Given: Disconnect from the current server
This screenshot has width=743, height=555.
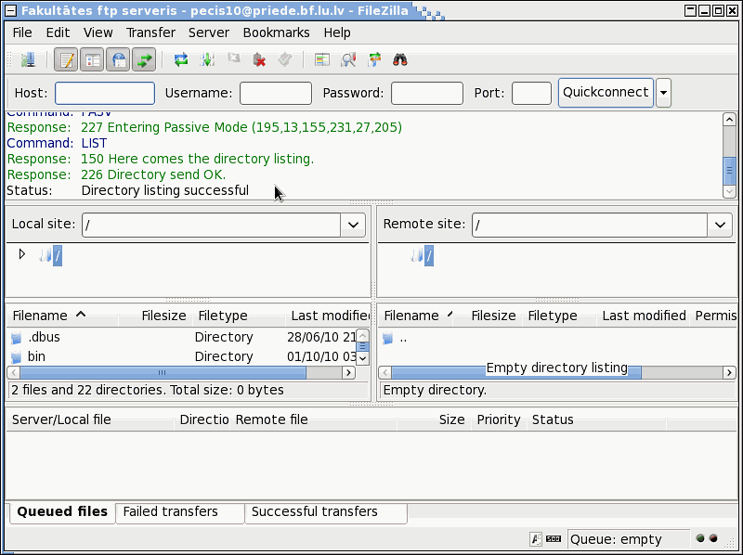Looking at the screenshot, I should (x=259, y=59).
